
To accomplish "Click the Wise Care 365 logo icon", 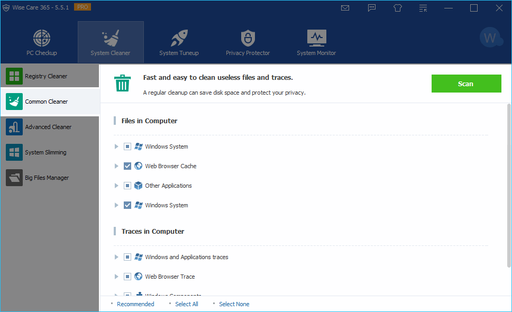I will click(6, 8).
